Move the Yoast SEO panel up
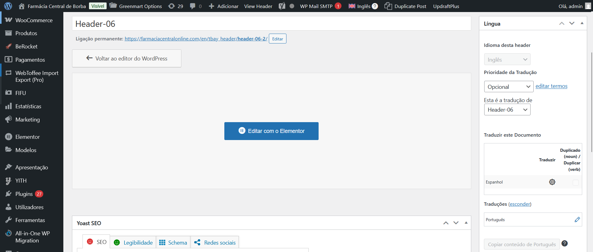Viewport: 593px width, 252px height. (x=446, y=223)
